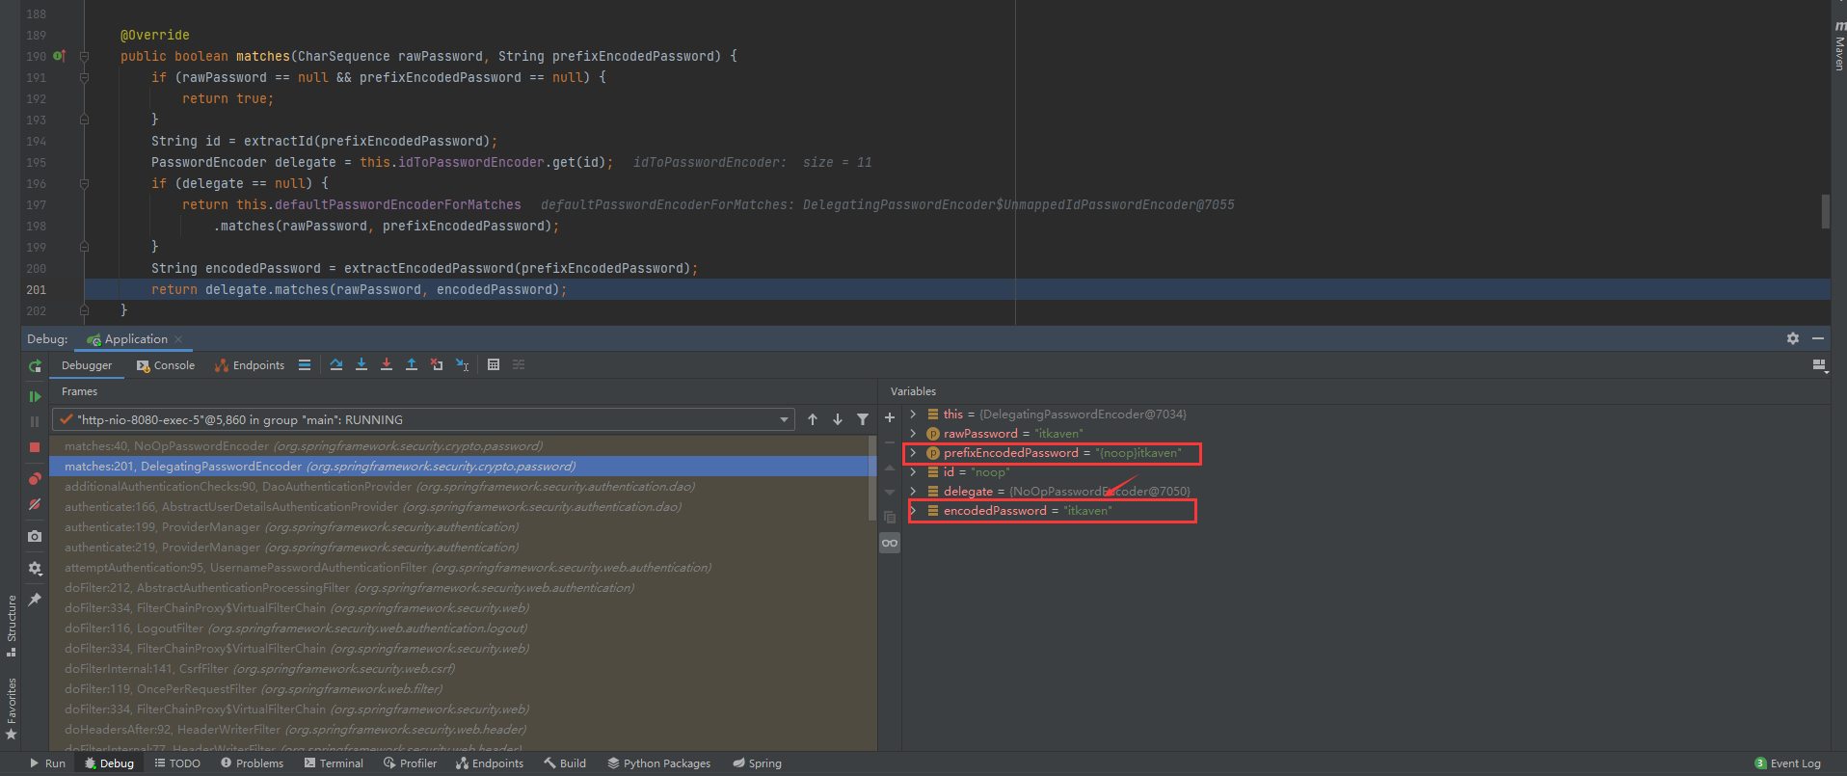Click the Step Over icon
Image resolution: width=1847 pixels, height=776 pixels.
[x=336, y=365]
